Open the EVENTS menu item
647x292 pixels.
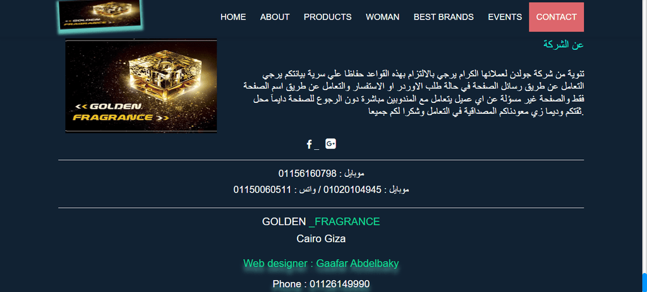(505, 17)
